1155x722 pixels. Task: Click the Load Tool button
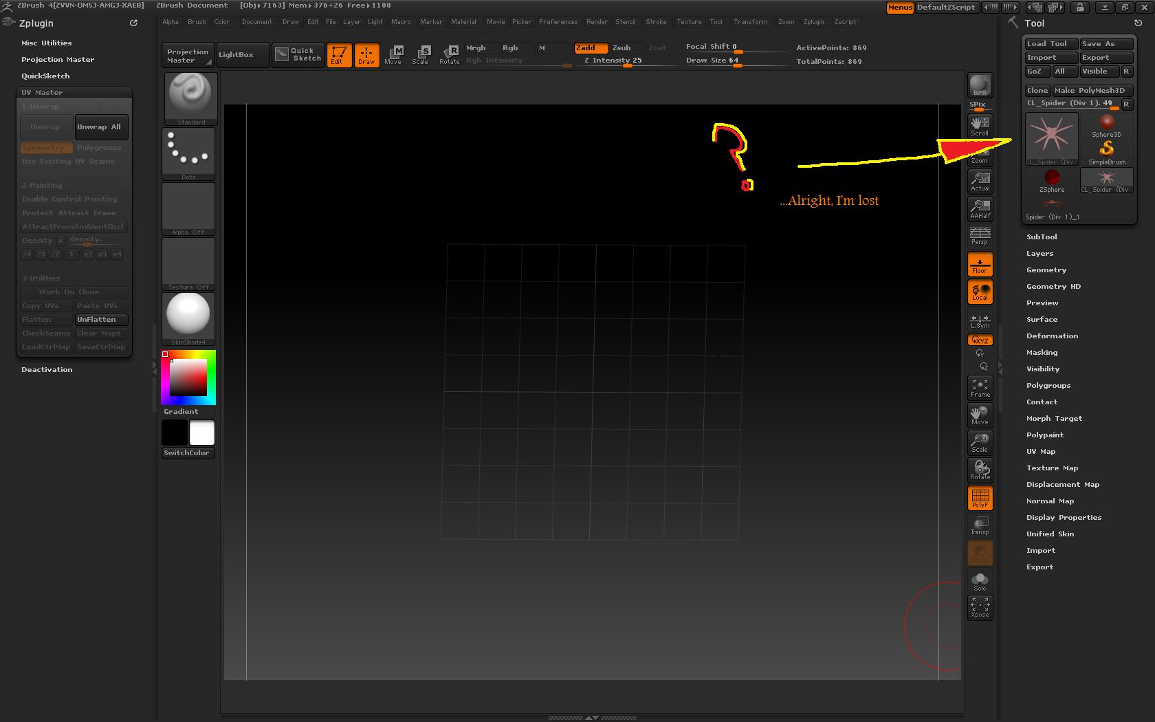pyautogui.click(x=1051, y=44)
